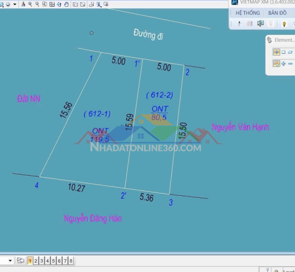
Task: Click the 'Đường đi' road label
Action: point(148,34)
